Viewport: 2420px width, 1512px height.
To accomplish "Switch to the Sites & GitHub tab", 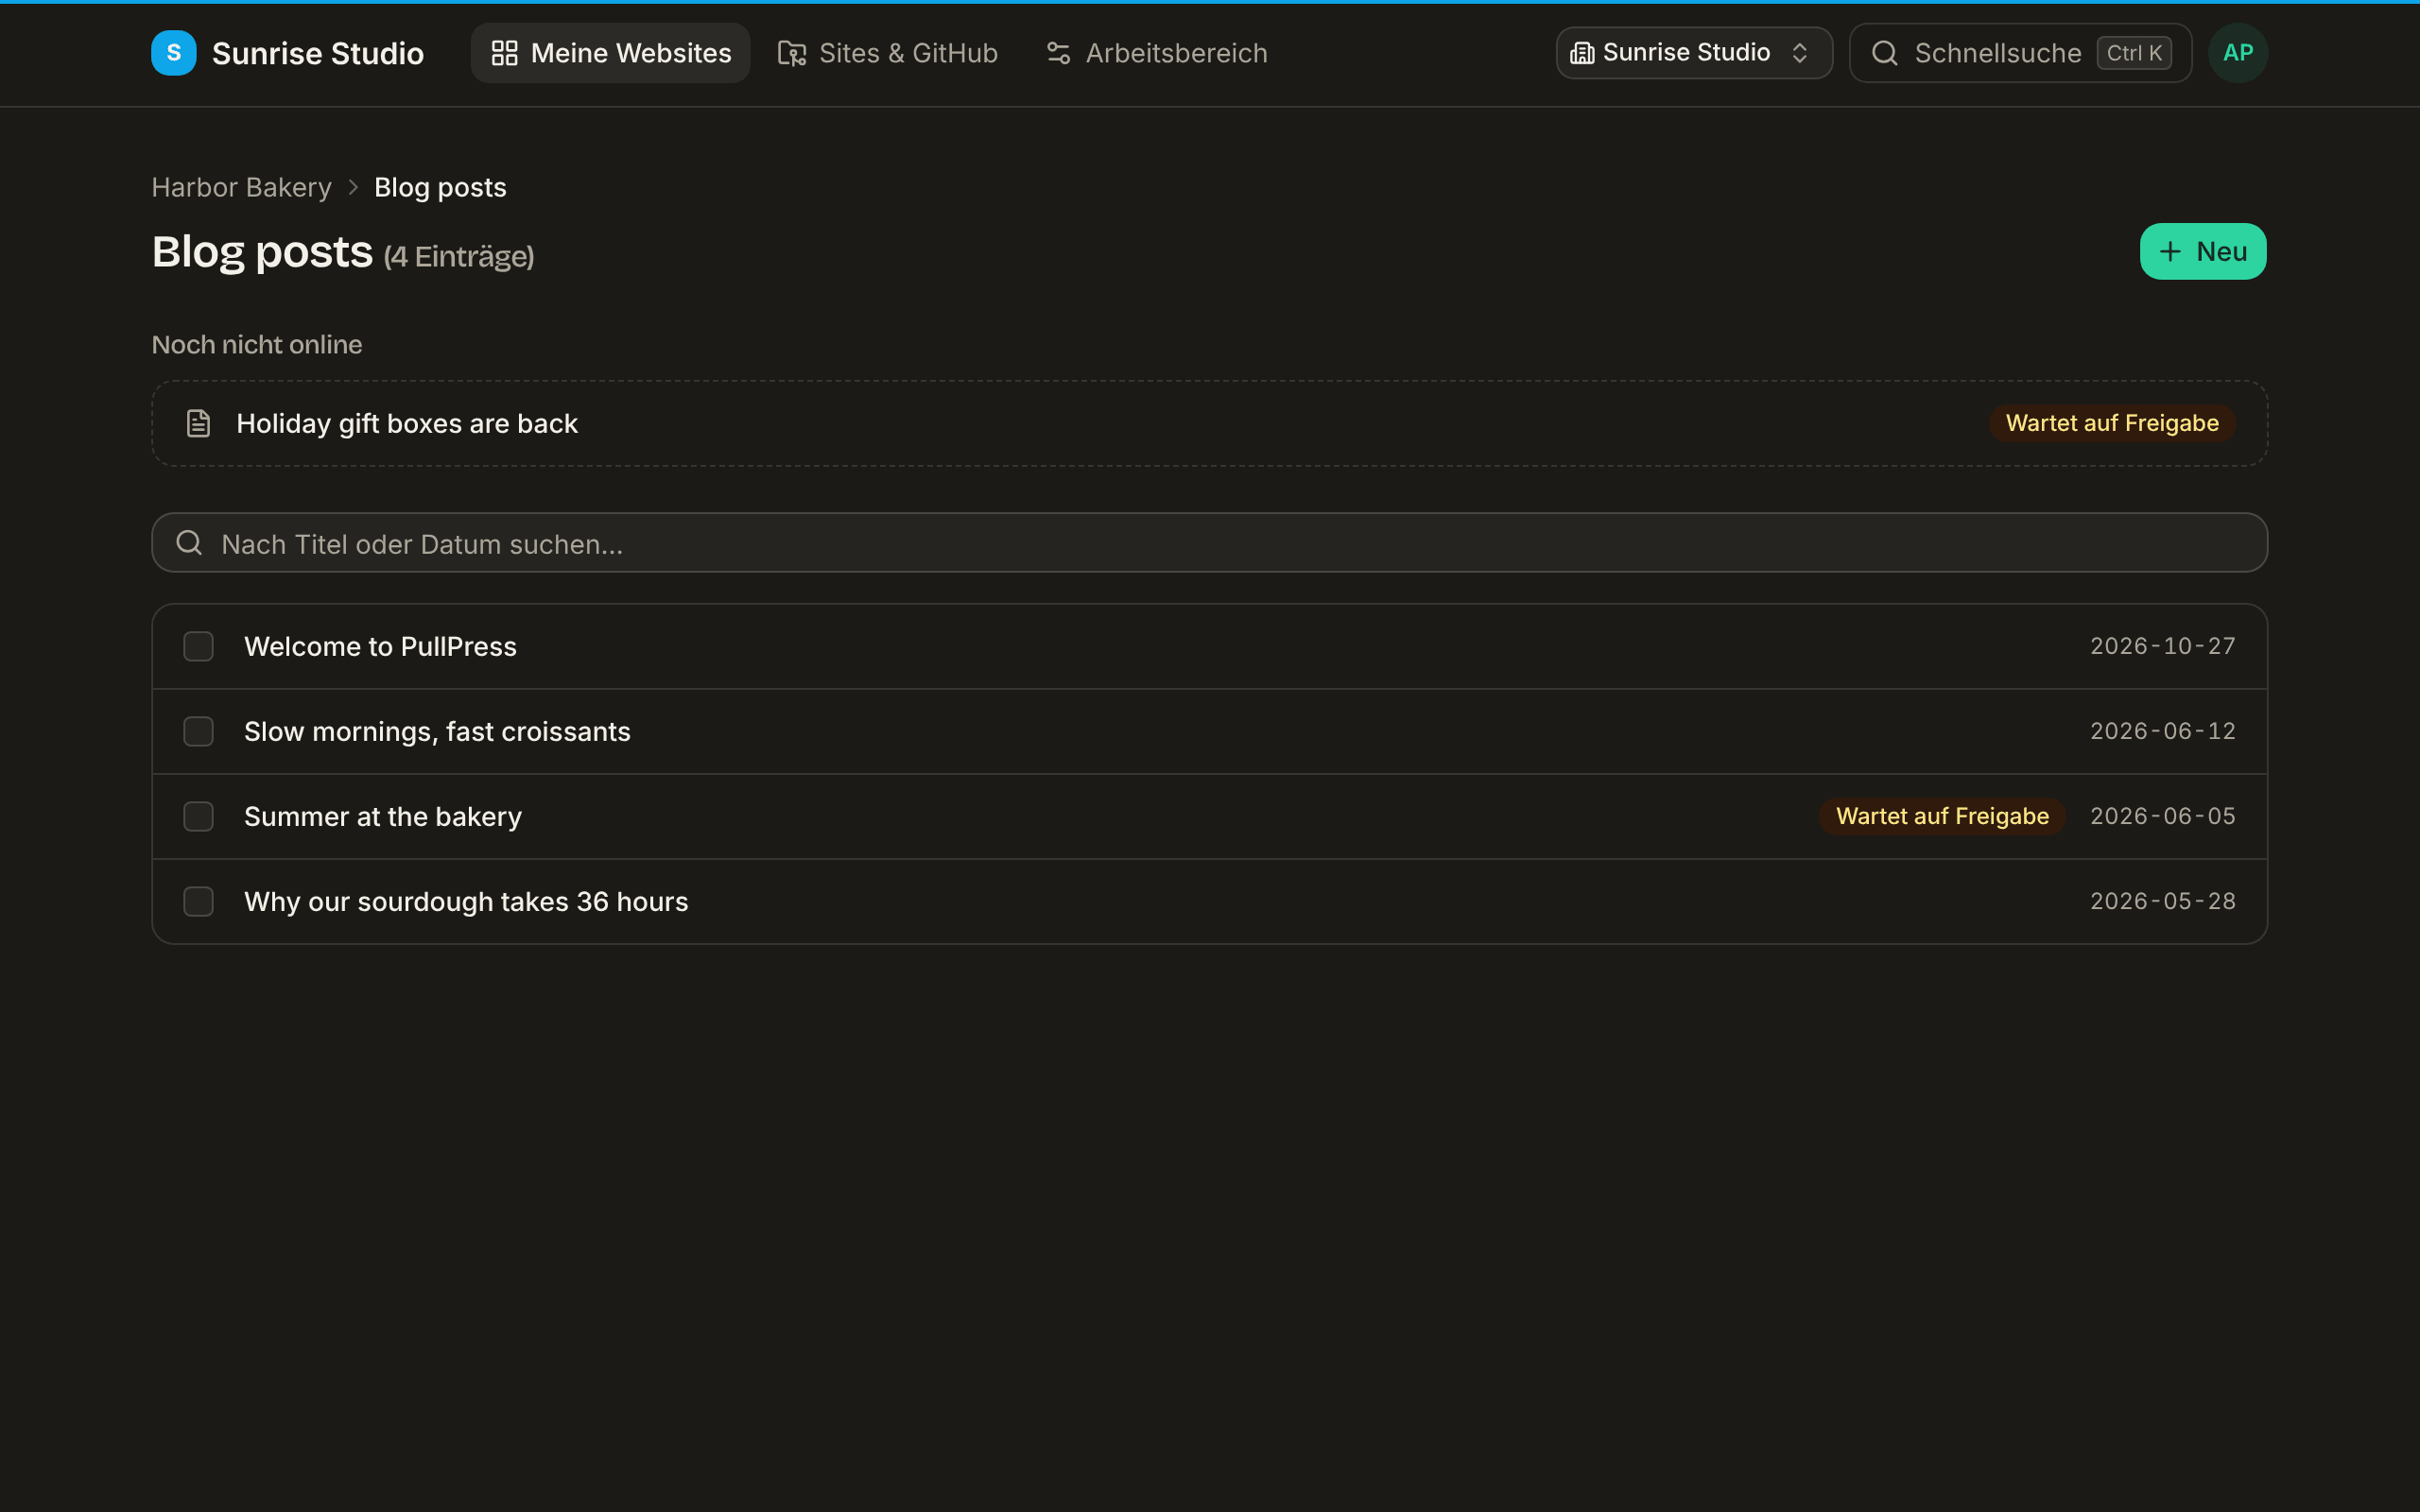I will [x=888, y=53].
